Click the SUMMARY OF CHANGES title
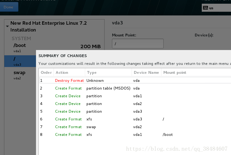The width and height of the screenshot is (231, 155). pos(63,56)
